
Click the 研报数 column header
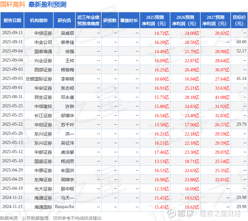click(x=110, y=21)
